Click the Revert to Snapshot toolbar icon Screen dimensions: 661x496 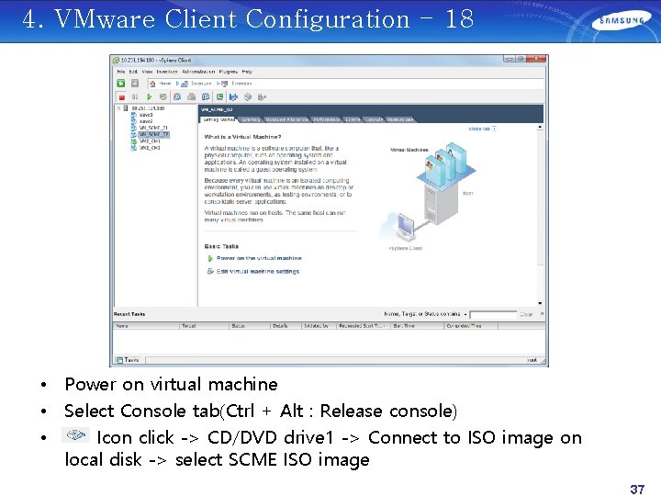[x=191, y=97]
